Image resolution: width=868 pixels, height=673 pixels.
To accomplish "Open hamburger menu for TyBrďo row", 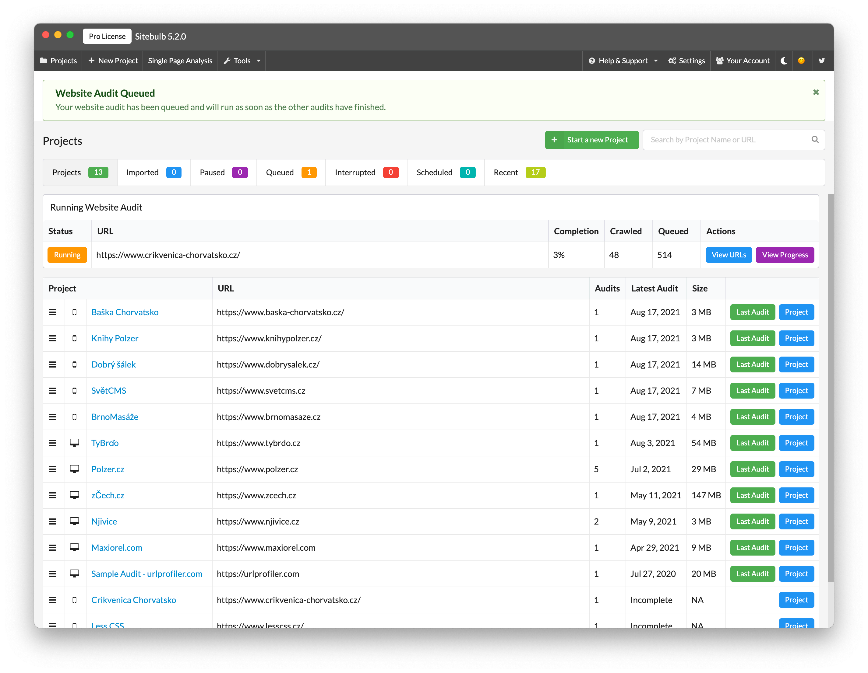I will click(52, 443).
